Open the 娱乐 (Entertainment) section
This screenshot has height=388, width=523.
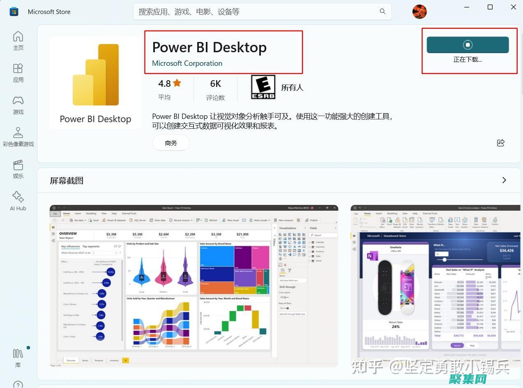18,169
